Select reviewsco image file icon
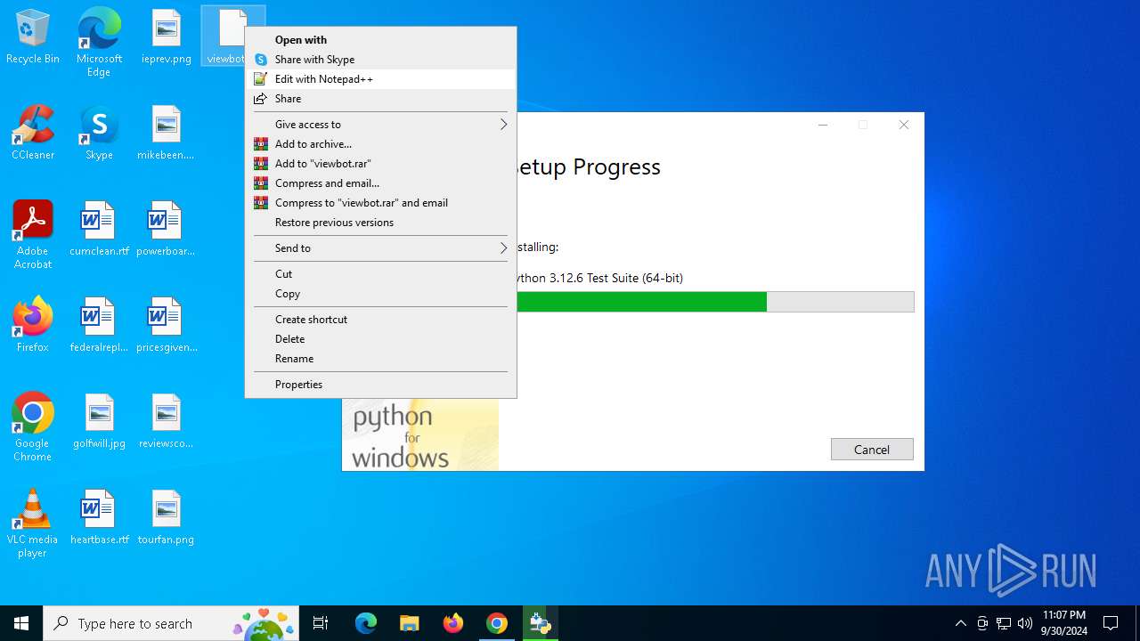 pos(167,422)
